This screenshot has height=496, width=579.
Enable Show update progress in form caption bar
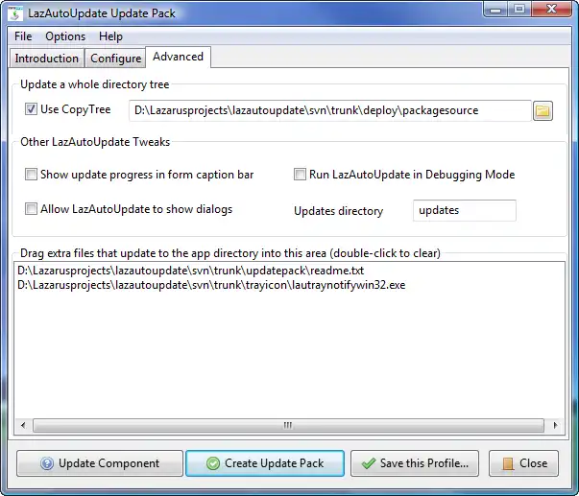[x=31, y=175]
